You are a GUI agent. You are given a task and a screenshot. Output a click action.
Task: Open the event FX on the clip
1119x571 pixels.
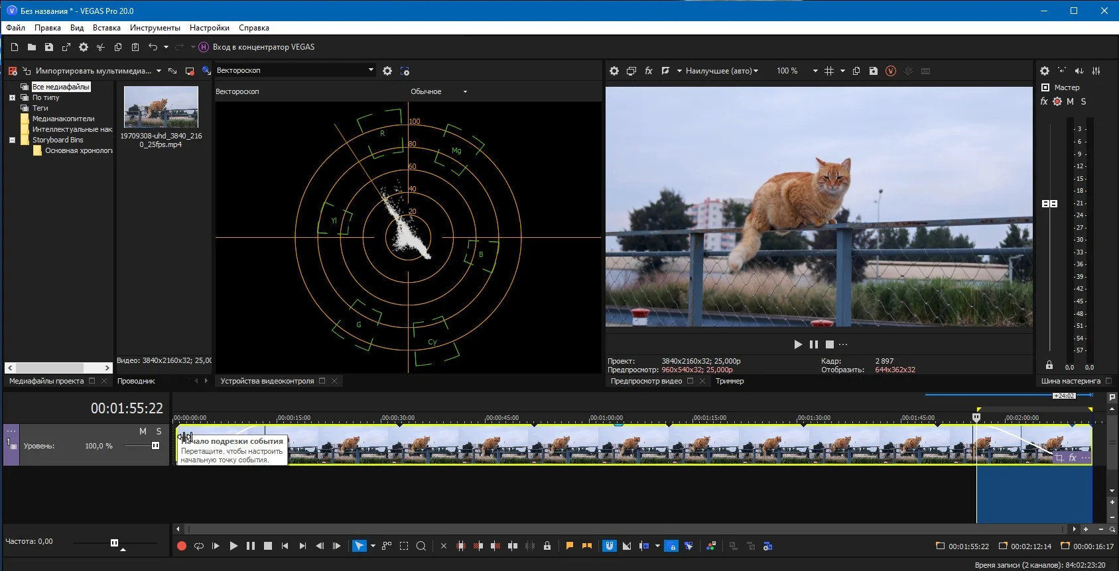[x=1073, y=458]
